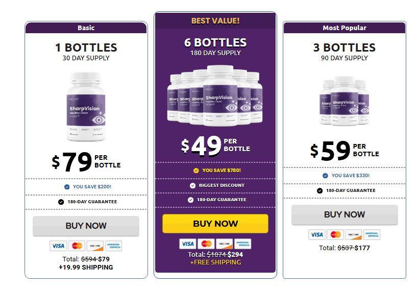Viewport: 418px width, 290px height.
Task: Click Discover icon in 6 bottles plan
Action: click(225, 244)
